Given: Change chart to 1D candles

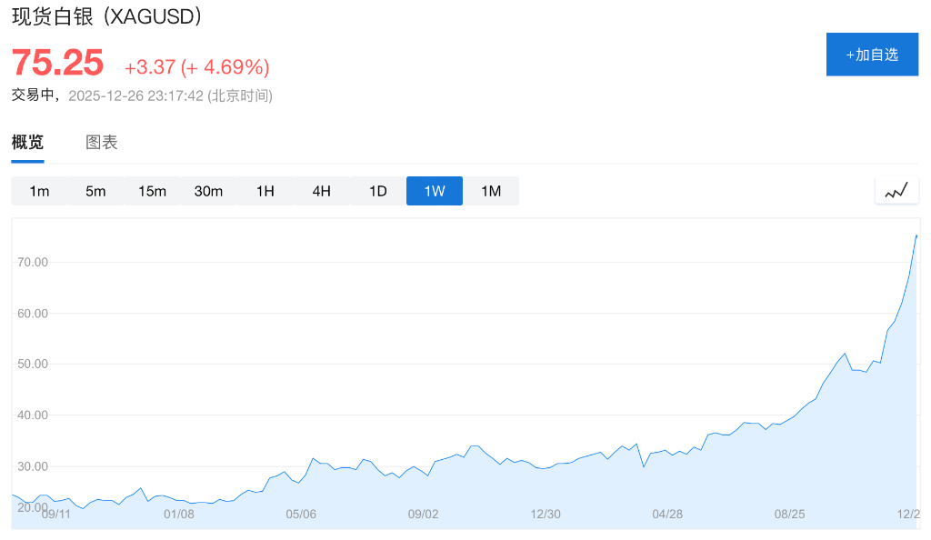Looking at the screenshot, I should pos(377,191).
